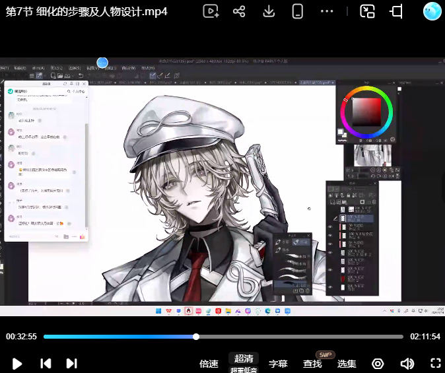Open the circular player settings icon
This screenshot has height=373, width=445.
coord(378,364)
